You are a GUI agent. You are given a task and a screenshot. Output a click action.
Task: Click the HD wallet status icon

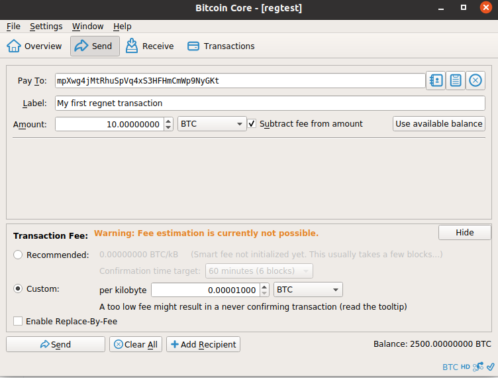[x=466, y=367]
